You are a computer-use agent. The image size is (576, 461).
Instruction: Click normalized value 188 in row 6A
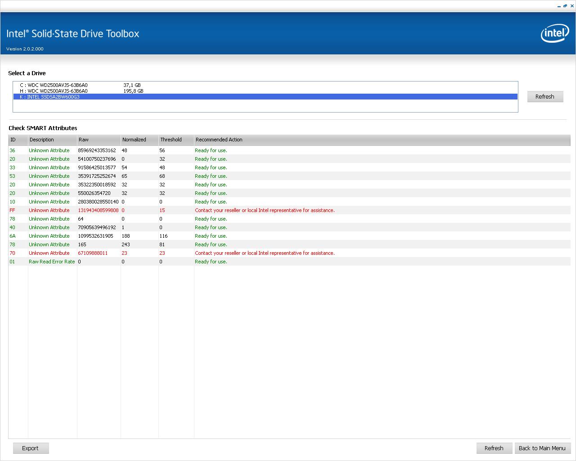pyautogui.click(x=126, y=236)
